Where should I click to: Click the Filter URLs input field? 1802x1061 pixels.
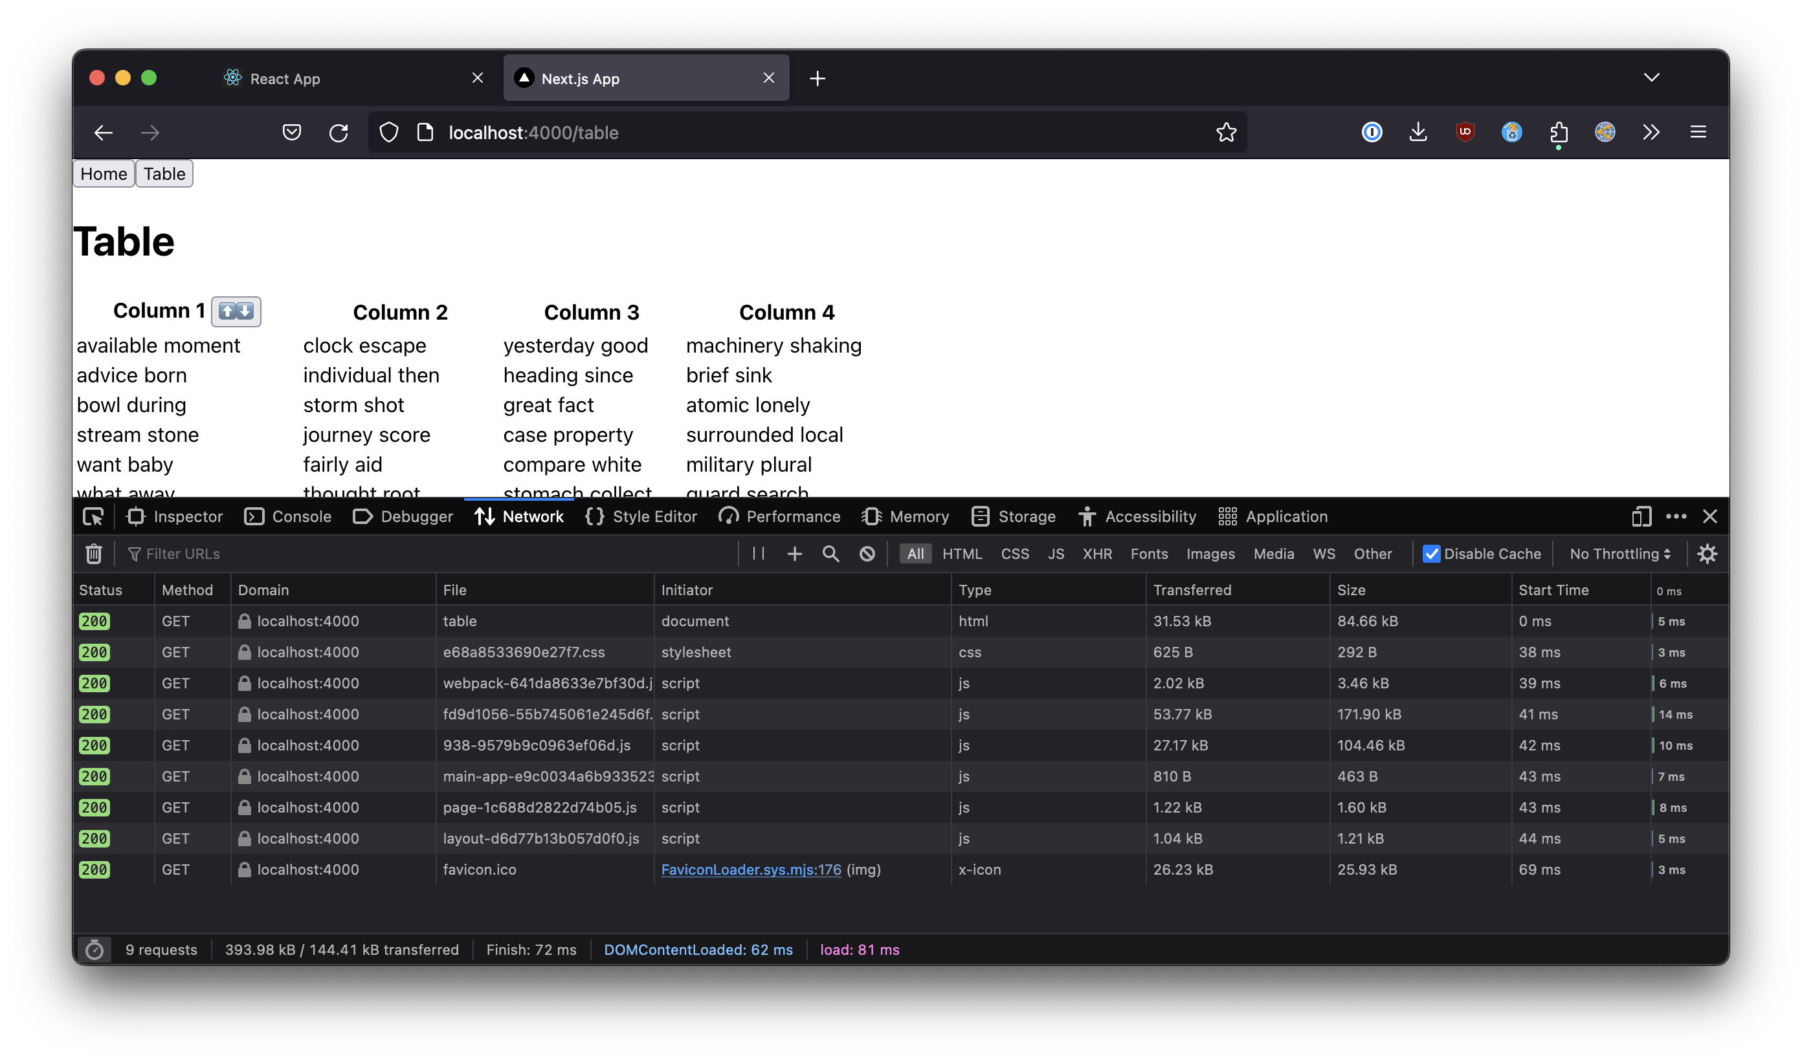click(429, 553)
